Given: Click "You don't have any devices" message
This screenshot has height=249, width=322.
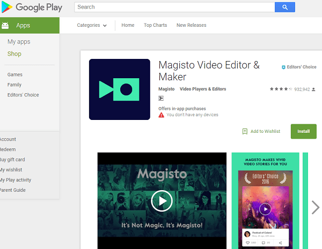Looking at the screenshot, I should pyautogui.click(x=192, y=115).
